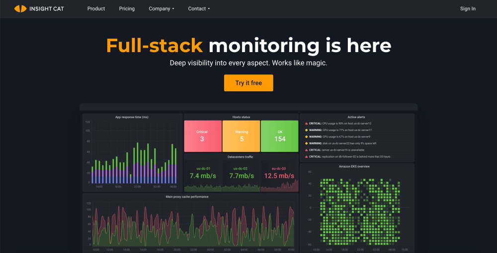Select the orange Warning hosts status tile

tap(241, 136)
